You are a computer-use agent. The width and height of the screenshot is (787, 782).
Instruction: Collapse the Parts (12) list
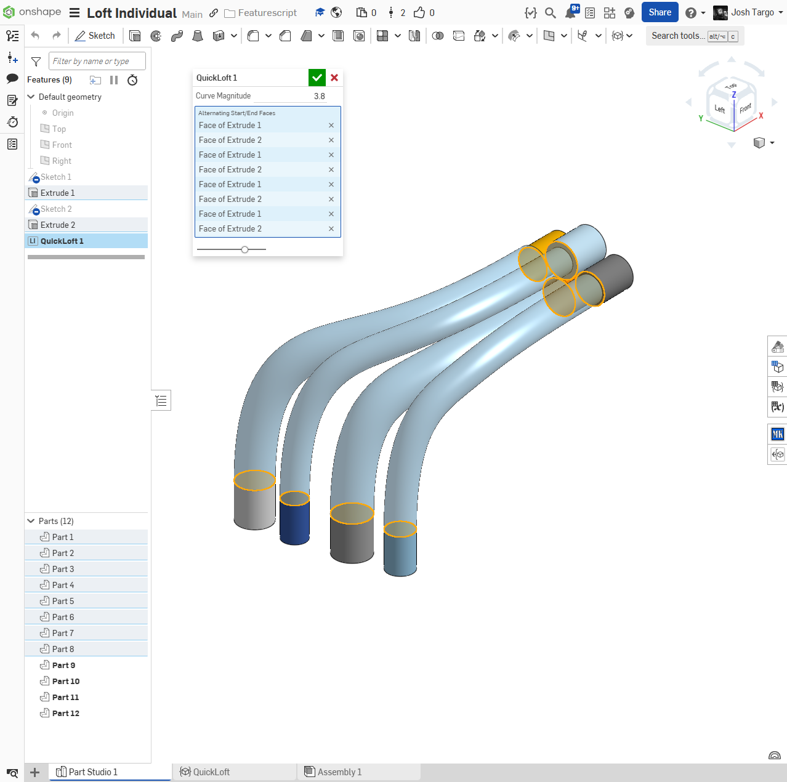point(31,521)
